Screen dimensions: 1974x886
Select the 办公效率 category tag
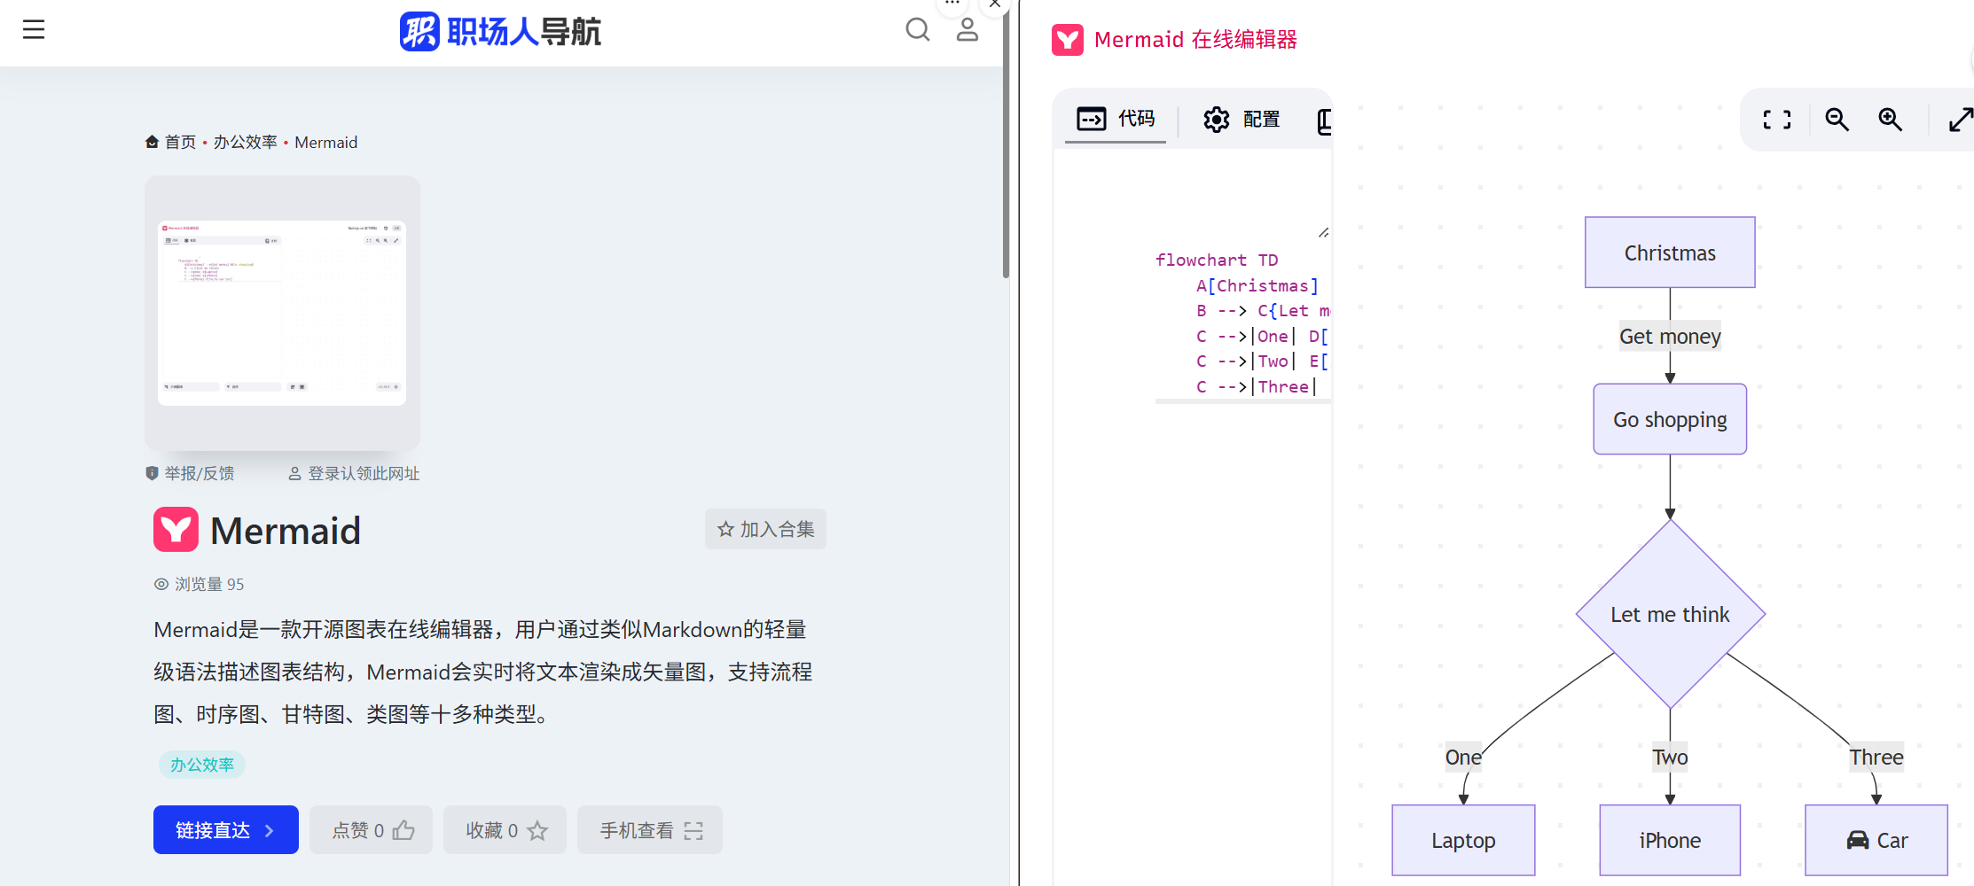(202, 765)
